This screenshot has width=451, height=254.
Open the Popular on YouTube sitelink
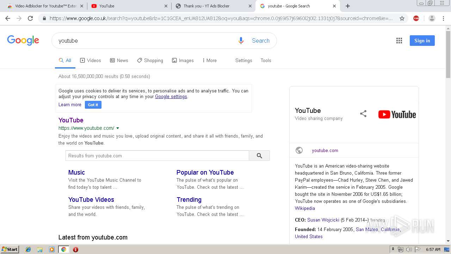click(205, 173)
